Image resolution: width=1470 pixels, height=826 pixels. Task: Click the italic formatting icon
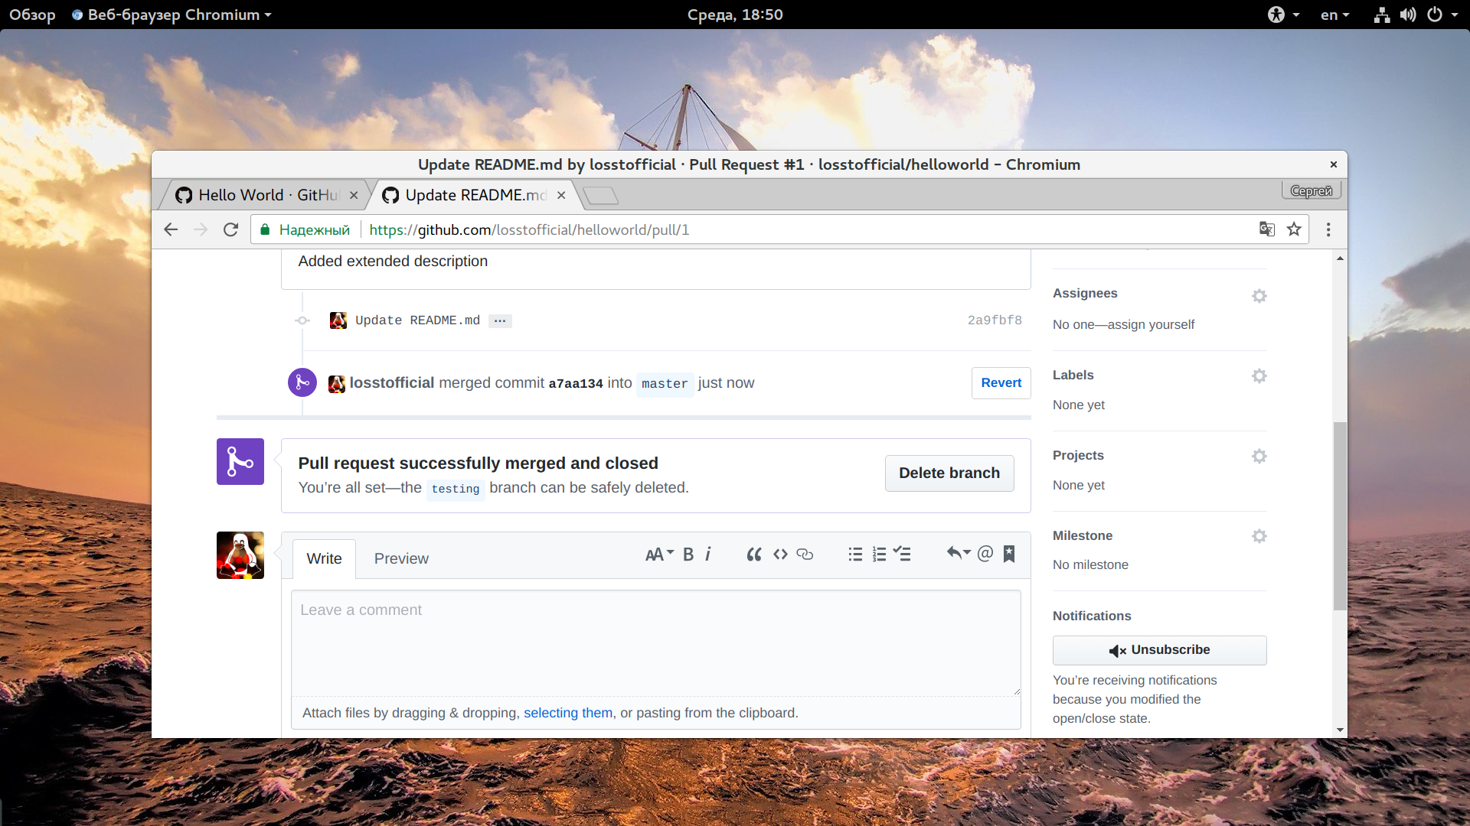point(708,554)
